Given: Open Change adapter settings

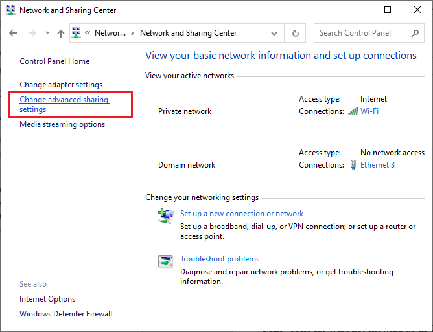Looking at the screenshot, I should pos(61,85).
